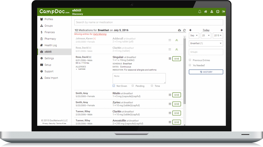
Task: Click the medication list scrollbar thumb
Action: click(x=185, y=71)
